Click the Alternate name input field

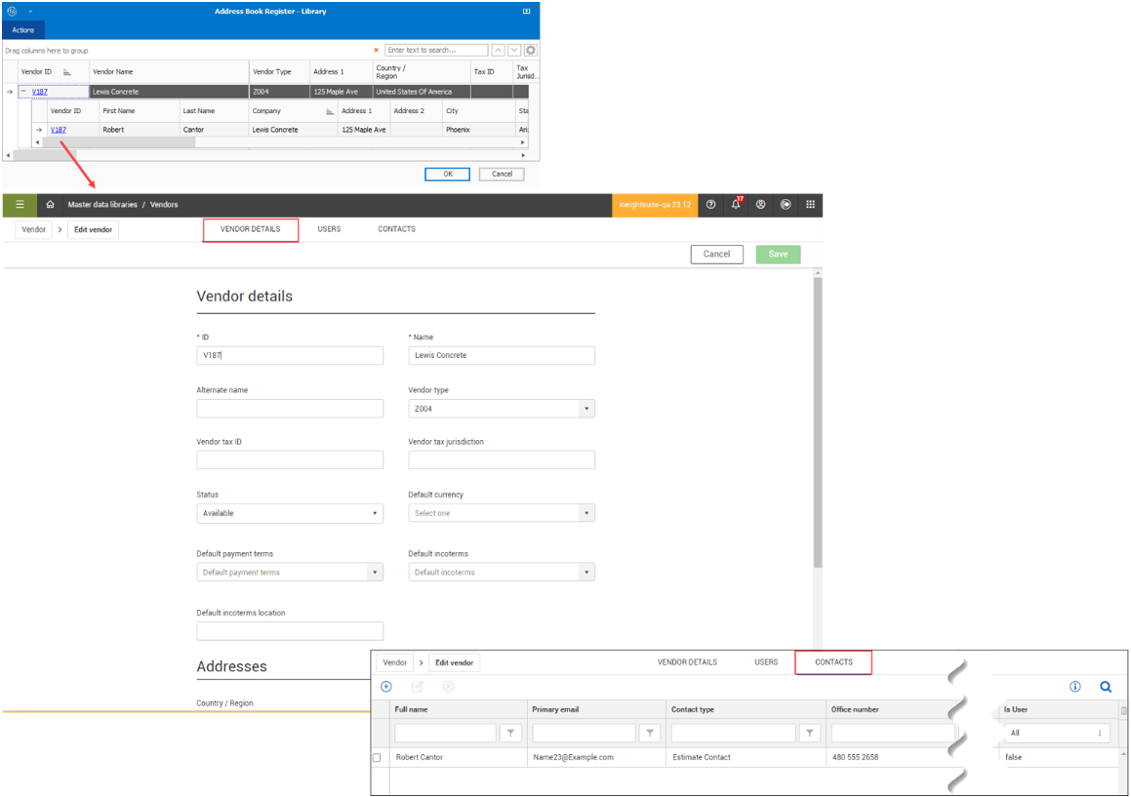pos(290,409)
